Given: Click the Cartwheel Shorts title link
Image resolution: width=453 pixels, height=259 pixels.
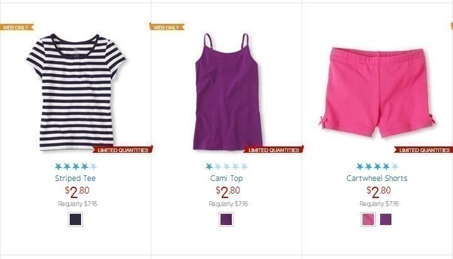Looking at the screenshot, I should point(377,178).
